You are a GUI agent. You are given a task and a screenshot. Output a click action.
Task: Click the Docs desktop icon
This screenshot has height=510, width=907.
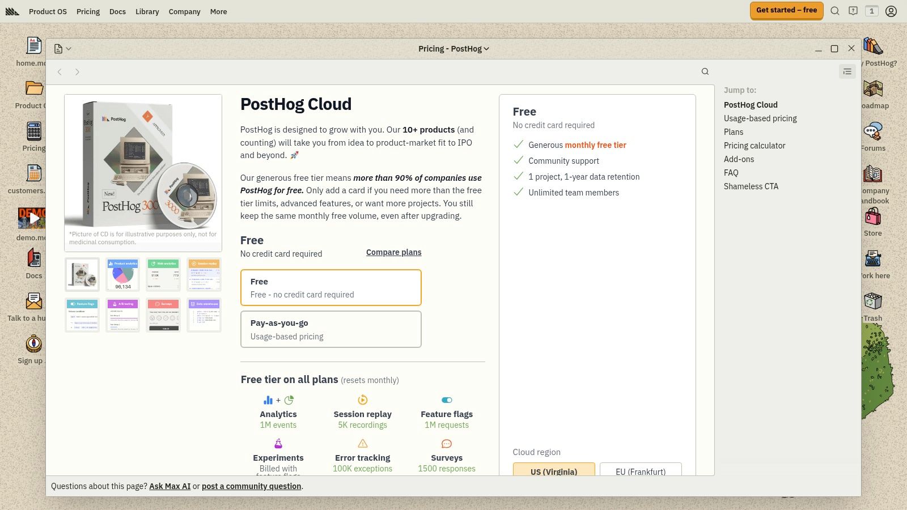[x=34, y=264]
